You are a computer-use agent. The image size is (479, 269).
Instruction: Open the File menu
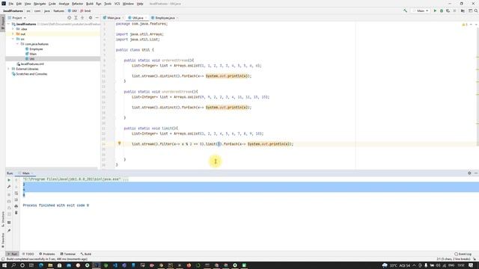(x=11, y=4)
